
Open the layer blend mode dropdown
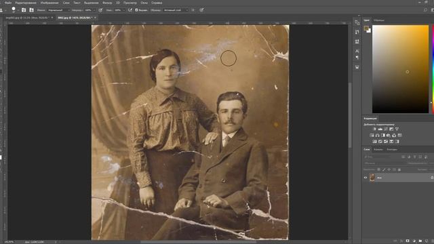384,163
